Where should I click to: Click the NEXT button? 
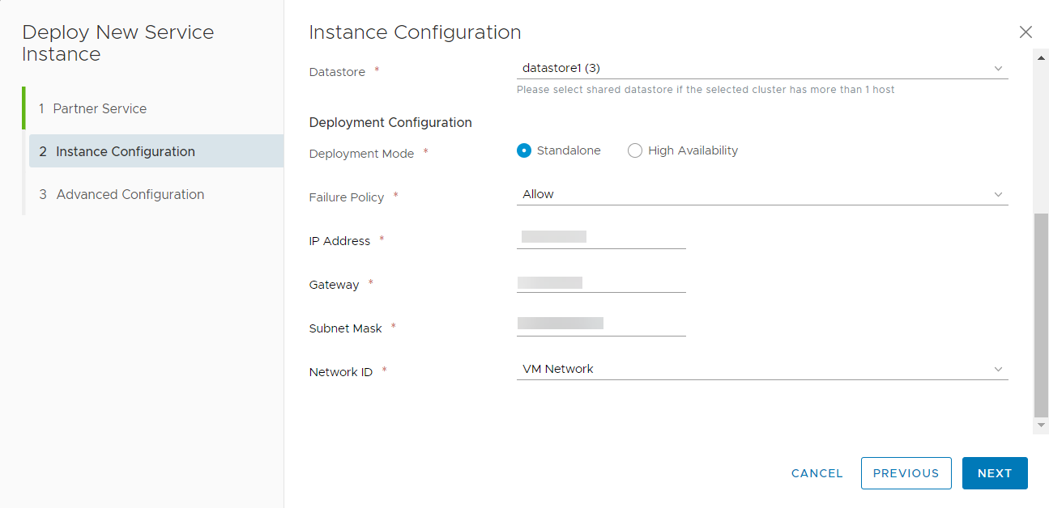tap(995, 473)
